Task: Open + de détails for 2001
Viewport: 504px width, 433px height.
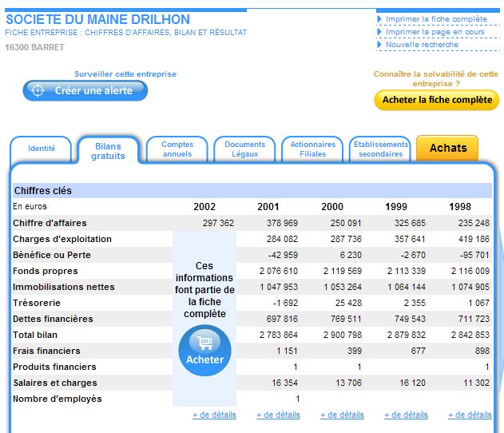Action: (x=278, y=415)
